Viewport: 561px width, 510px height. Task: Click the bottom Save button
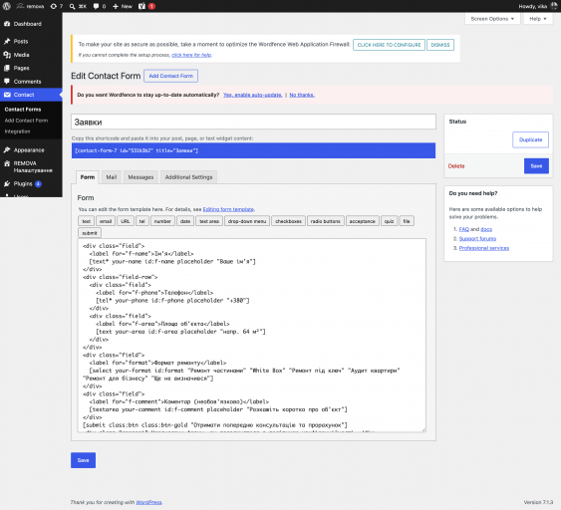click(83, 460)
